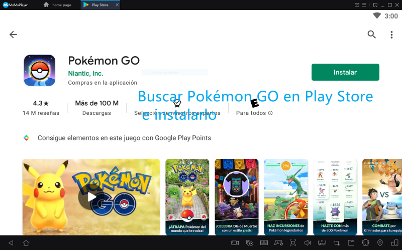Open the Play Store search icon
Image resolution: width=402 pixels, height=250 pixels.
point(371,35)
